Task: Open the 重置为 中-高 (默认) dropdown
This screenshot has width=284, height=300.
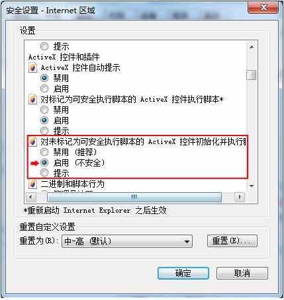Action: (127, 241)
